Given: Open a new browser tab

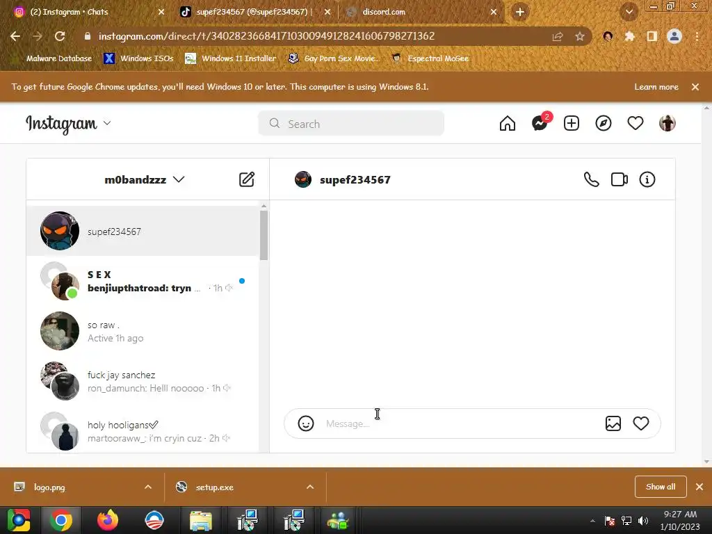Looking at the screenshot, I should (520, 12).
